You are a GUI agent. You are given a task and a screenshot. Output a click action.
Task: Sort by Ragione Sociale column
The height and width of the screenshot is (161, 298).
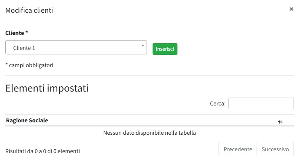tap(27, 120)
